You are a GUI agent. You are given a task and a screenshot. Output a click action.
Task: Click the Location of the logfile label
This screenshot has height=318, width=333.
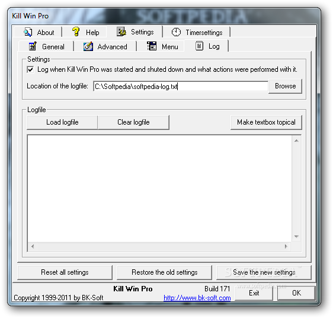tap(57, 86)
